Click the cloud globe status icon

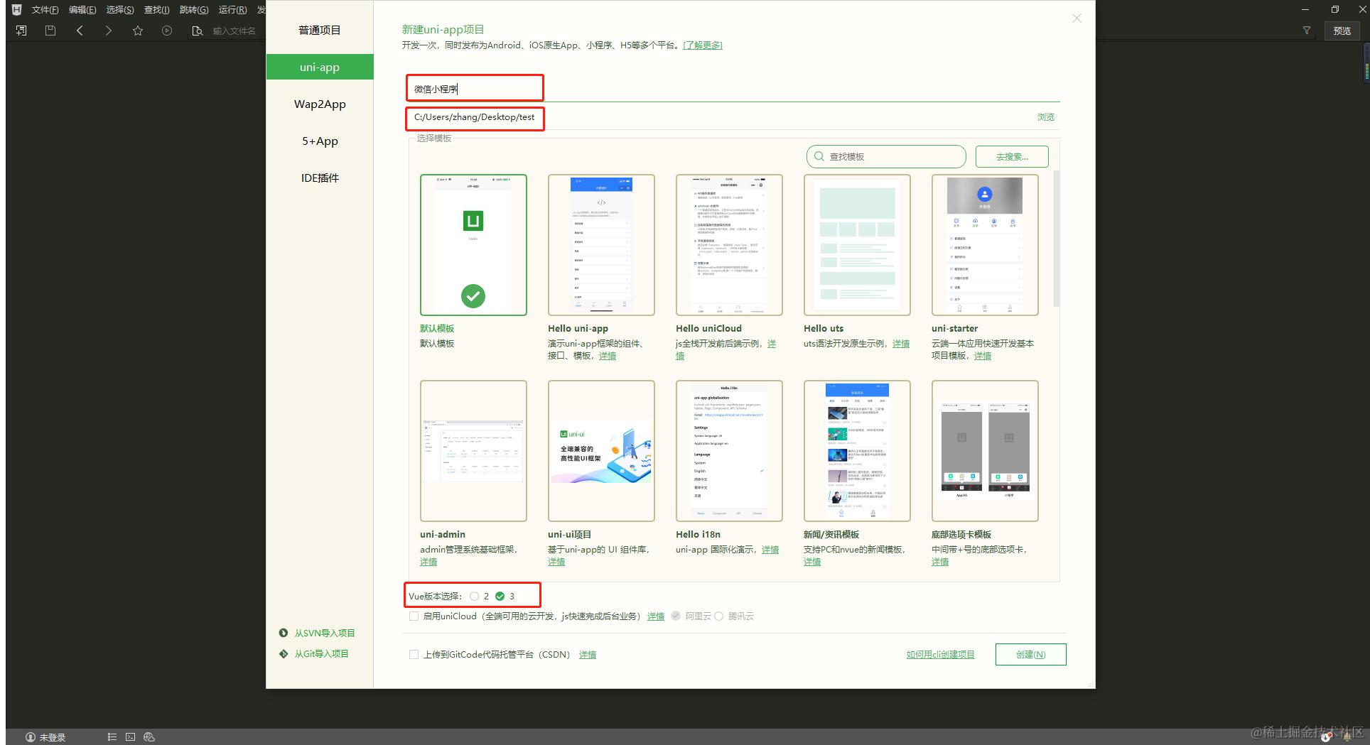click(149, 737)
